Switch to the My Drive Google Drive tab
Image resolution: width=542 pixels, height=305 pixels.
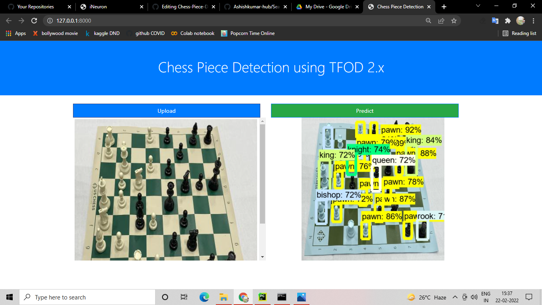327,6
